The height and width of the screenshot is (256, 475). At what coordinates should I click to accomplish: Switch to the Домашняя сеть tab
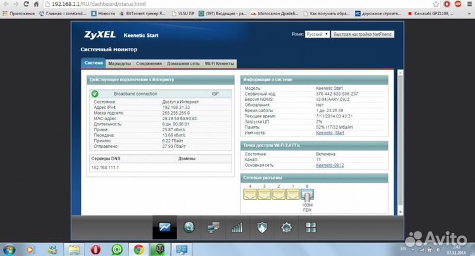183,63
